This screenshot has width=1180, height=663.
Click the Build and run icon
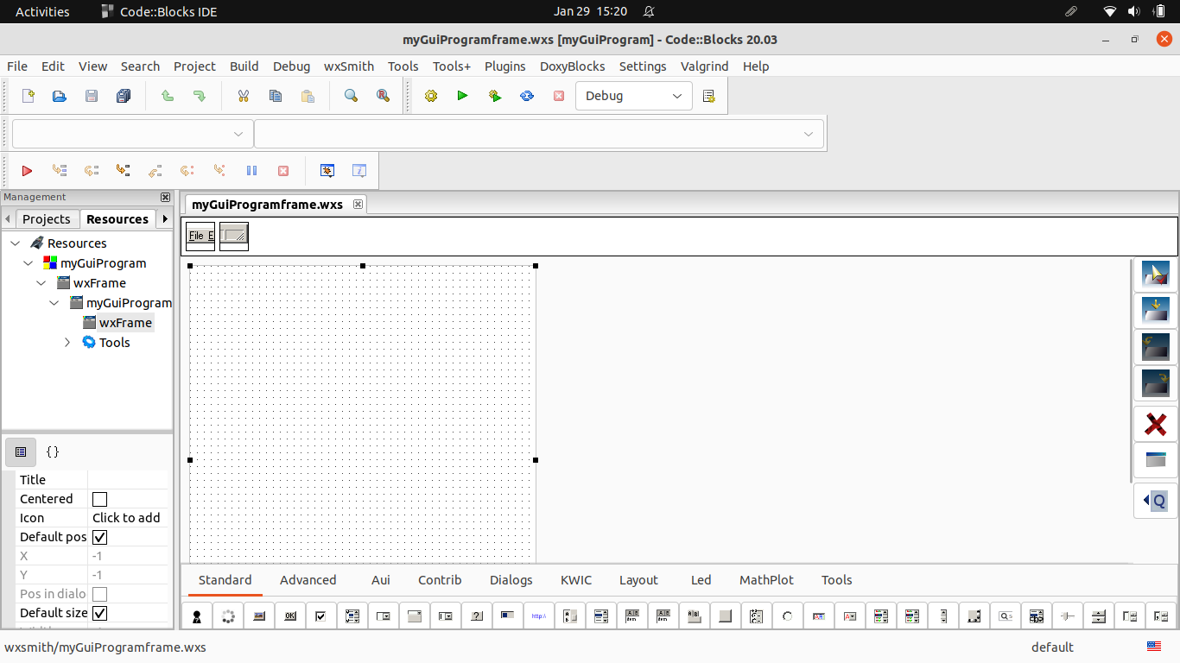point(495,96)
